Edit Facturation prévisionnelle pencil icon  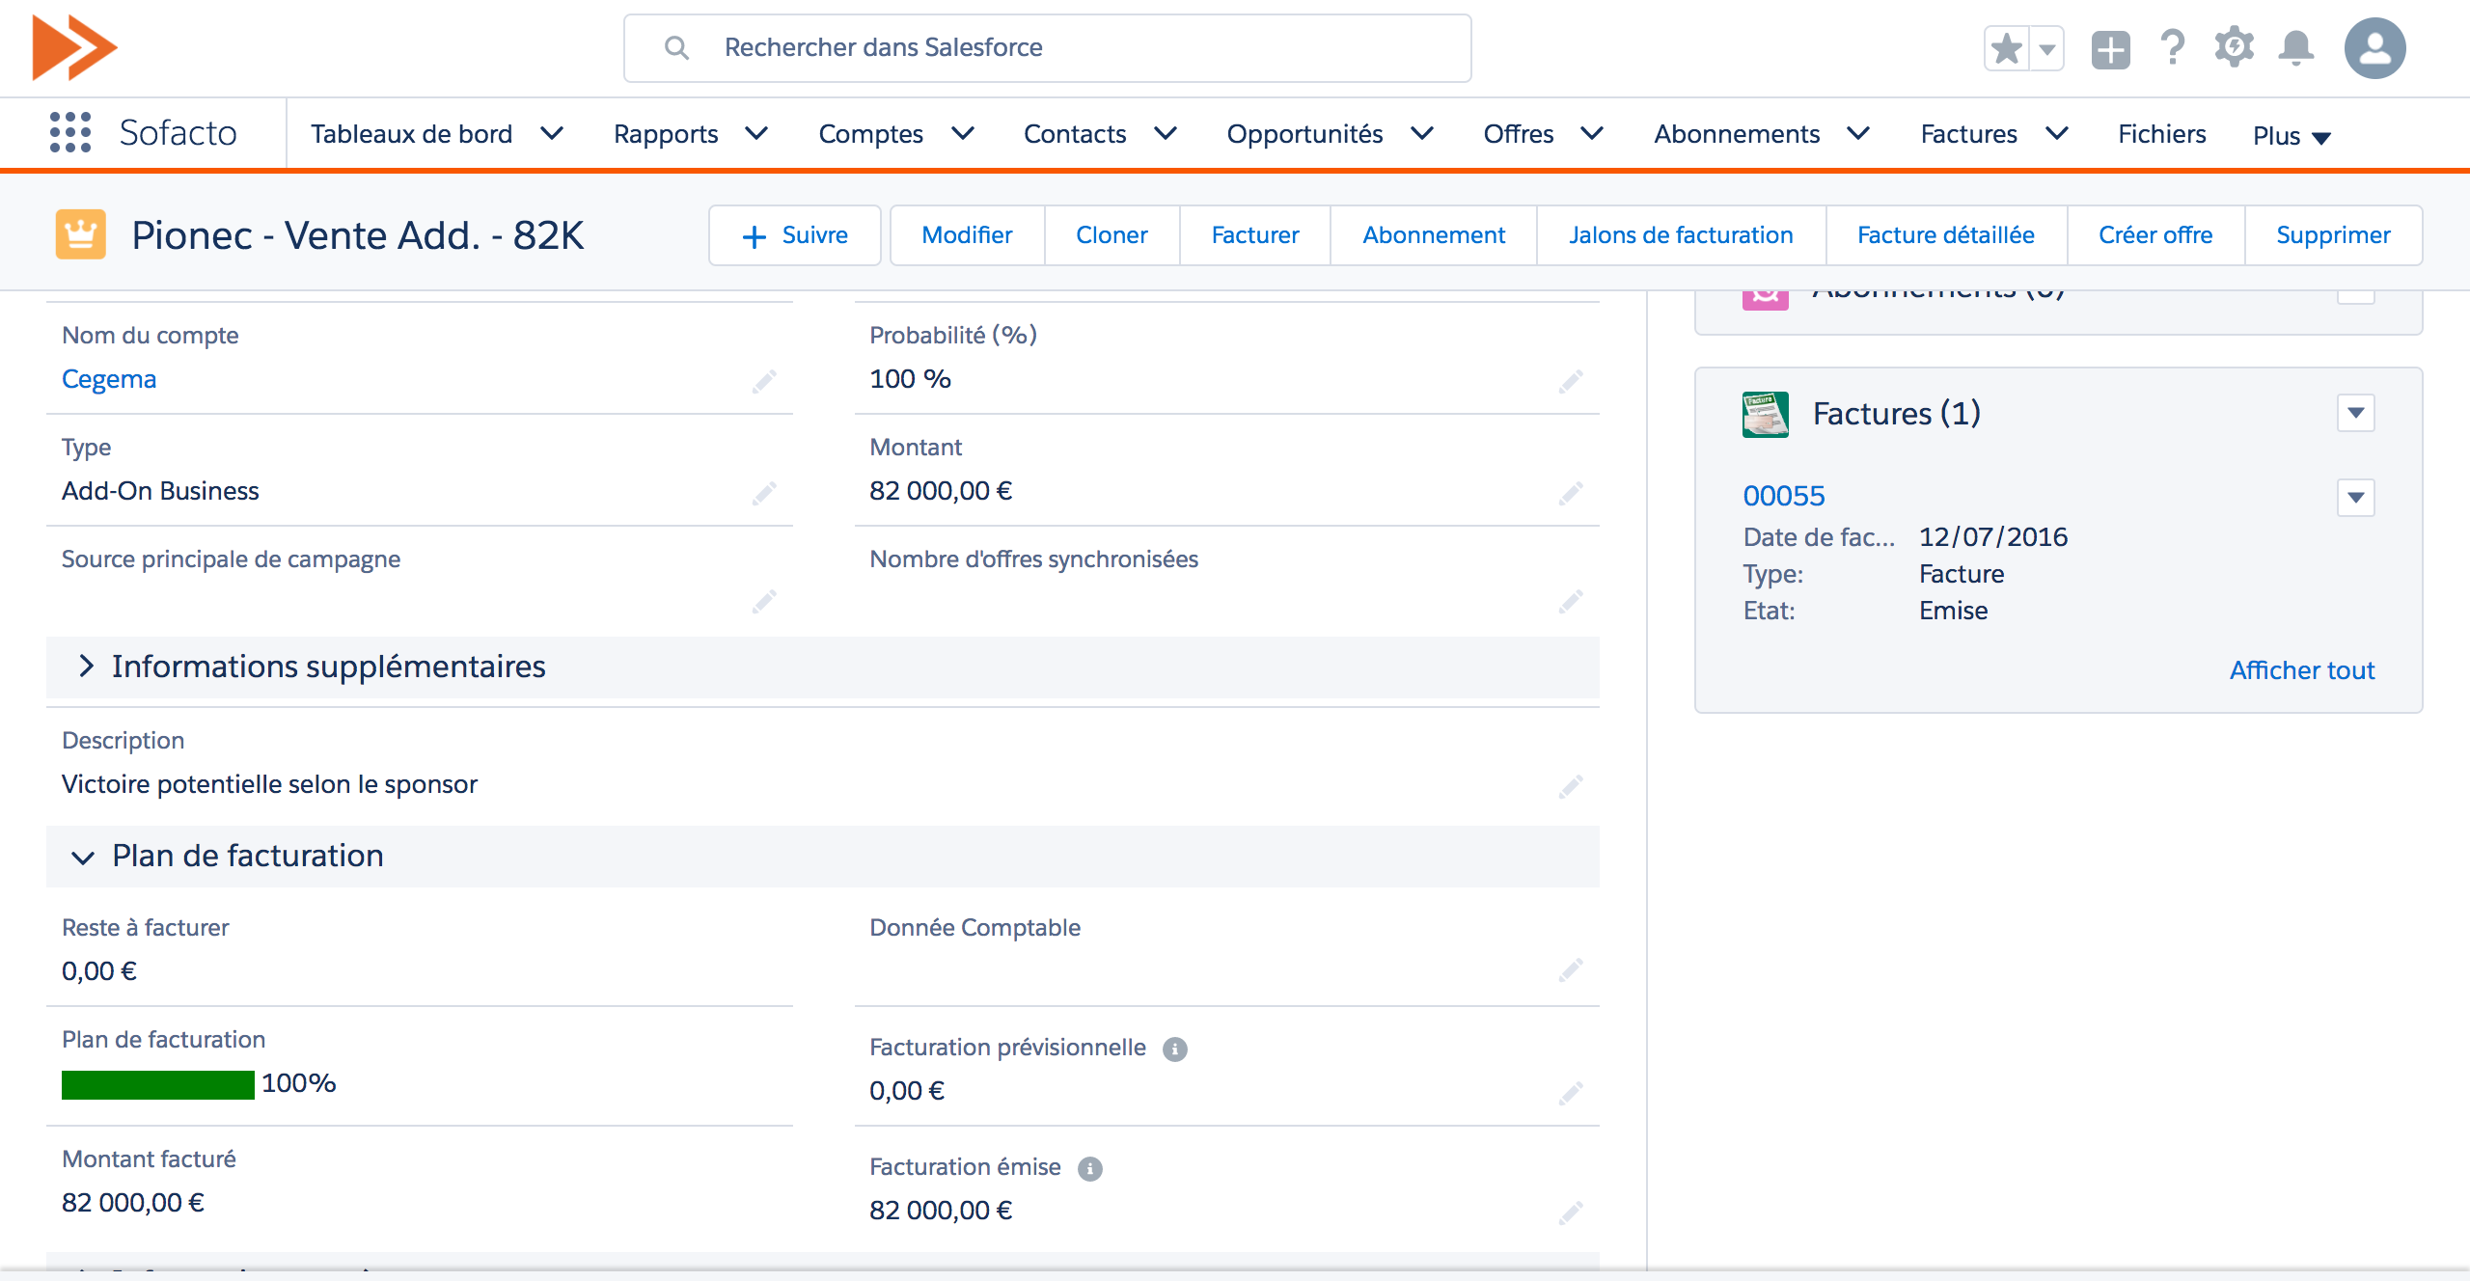1571,1094
